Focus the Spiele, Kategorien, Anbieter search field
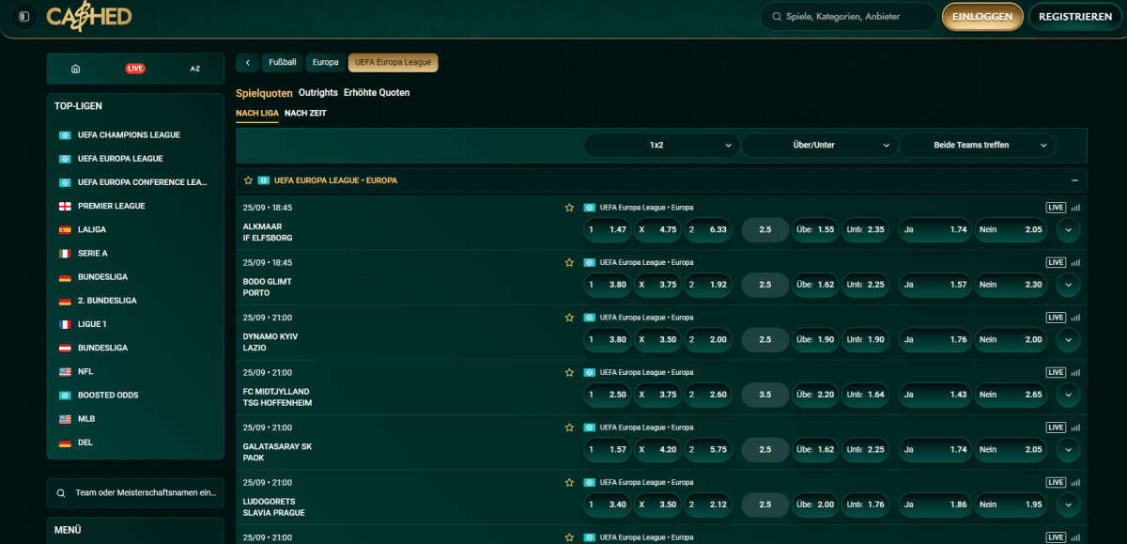 pos(848,17)
